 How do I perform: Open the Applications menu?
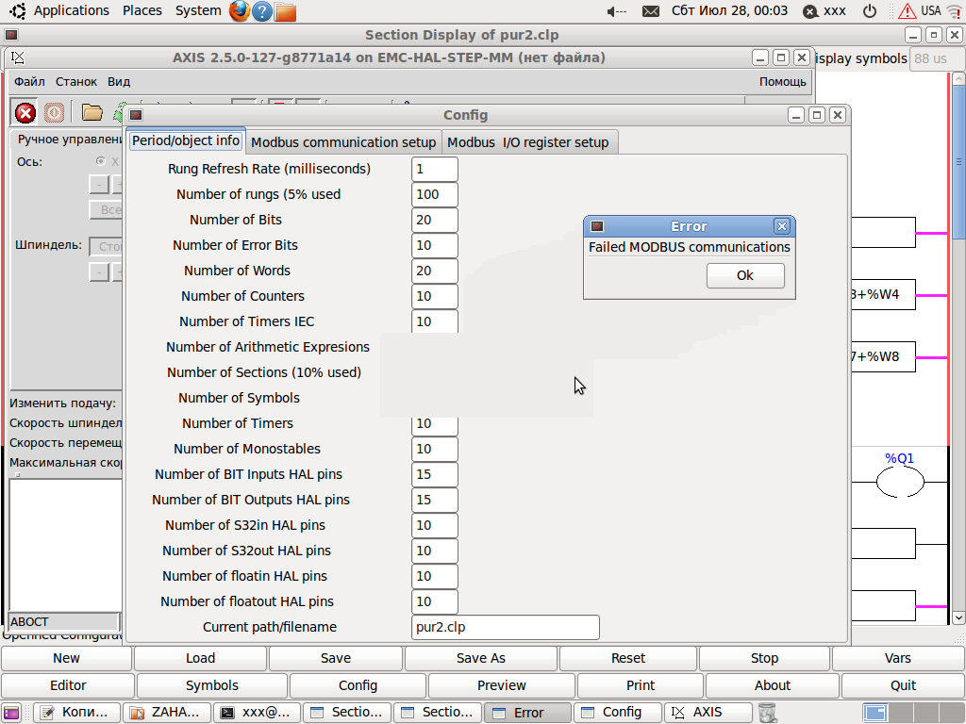(71, 10)
